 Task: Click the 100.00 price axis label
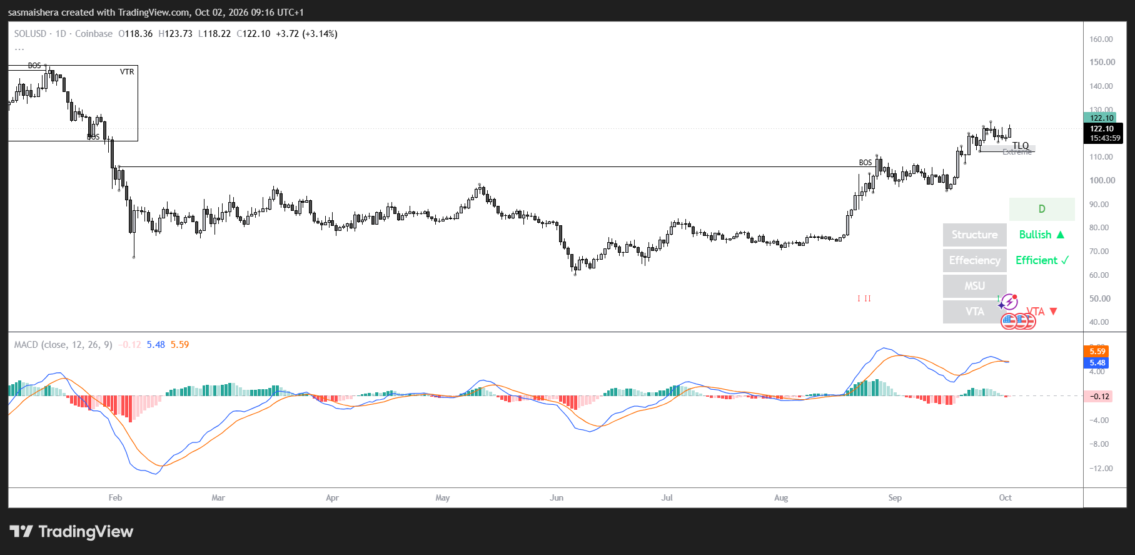1101,180
